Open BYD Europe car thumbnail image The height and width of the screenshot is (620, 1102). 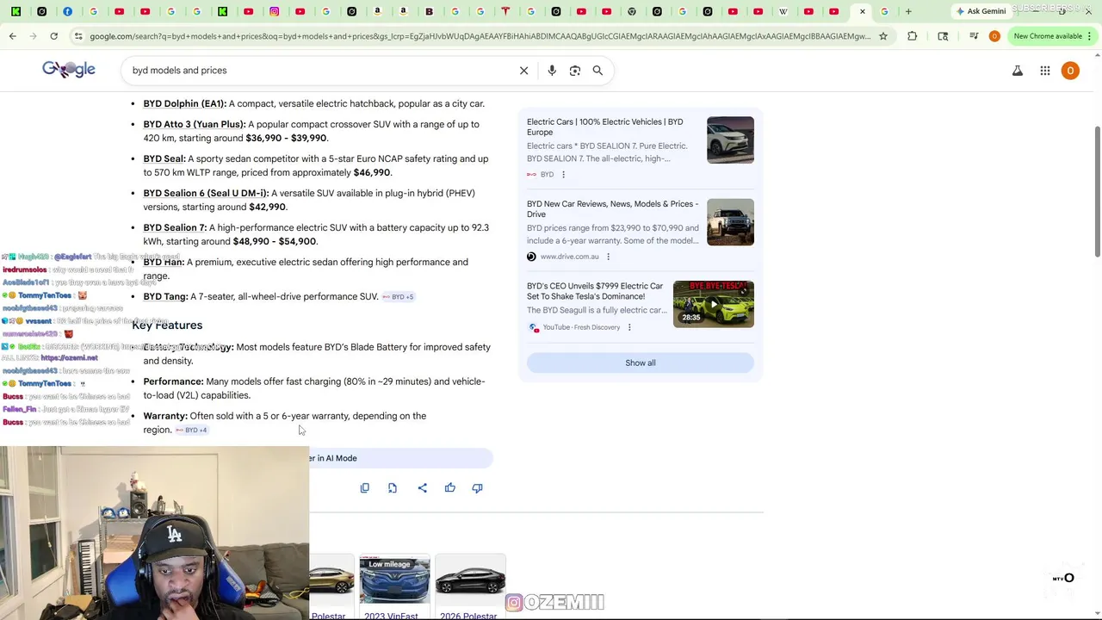point(730,139)
